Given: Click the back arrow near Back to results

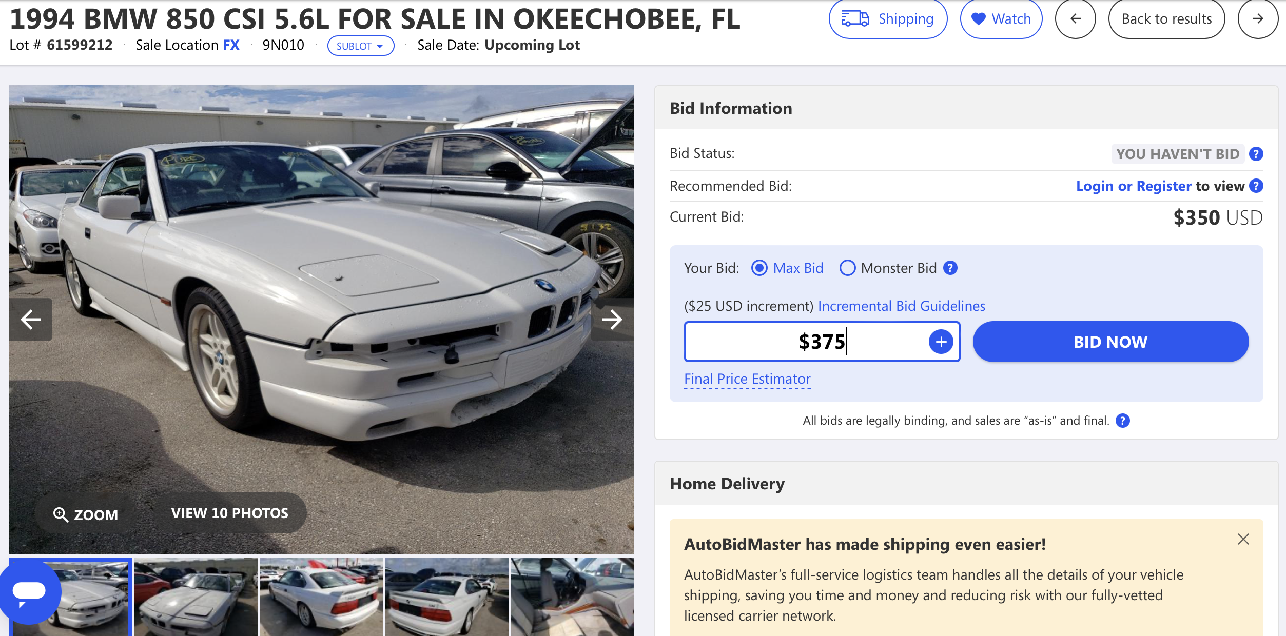Looking at the screenshot, I should [1076, 19].
